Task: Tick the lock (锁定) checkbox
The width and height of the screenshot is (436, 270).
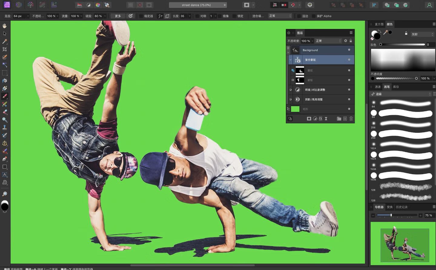Action: click(234, 16)
